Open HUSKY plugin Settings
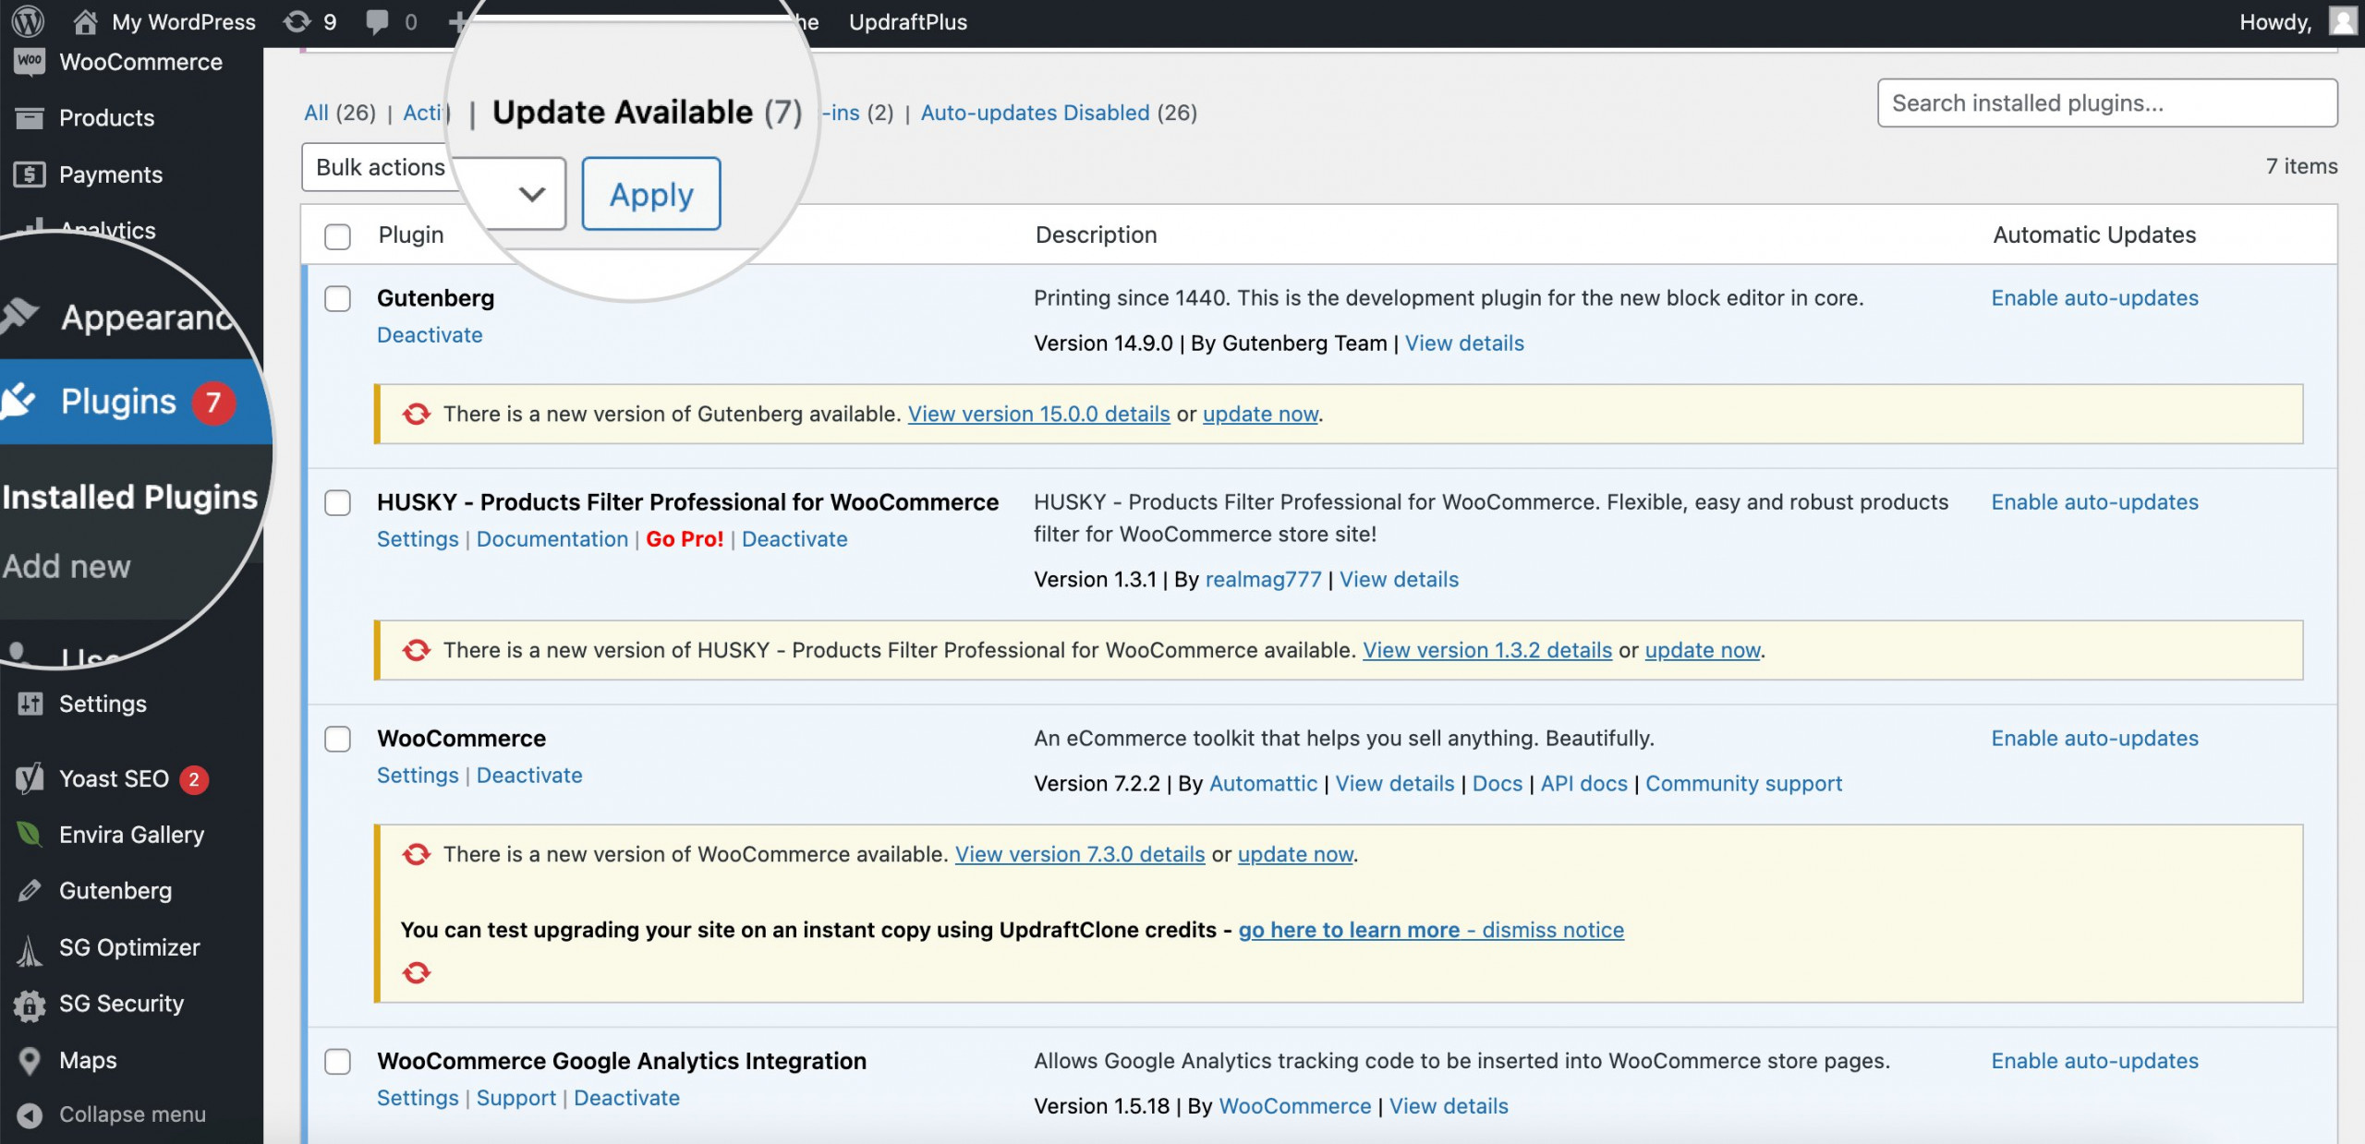The image size is (2365, 1144). [x=418, y=539]
